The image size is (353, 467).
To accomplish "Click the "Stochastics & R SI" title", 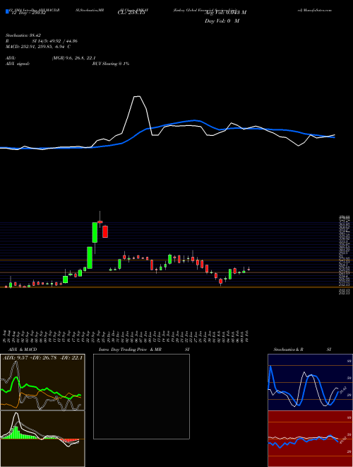I will click(302, 350).
